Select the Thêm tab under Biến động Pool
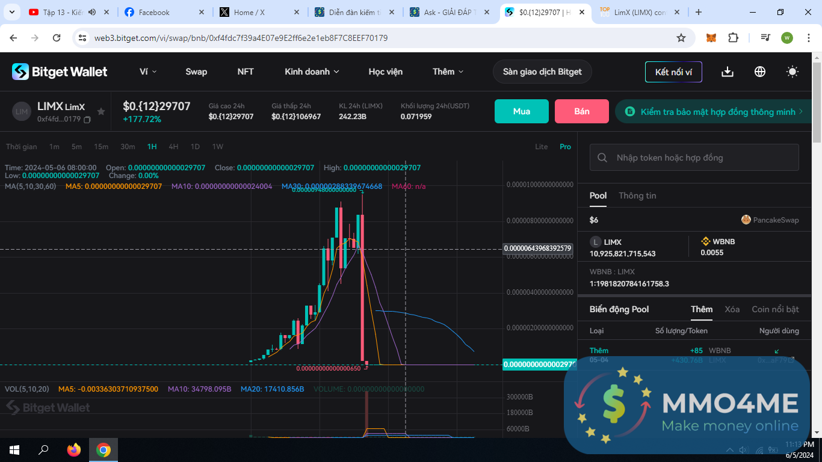 pyautogui.click(x=702, y=309)
